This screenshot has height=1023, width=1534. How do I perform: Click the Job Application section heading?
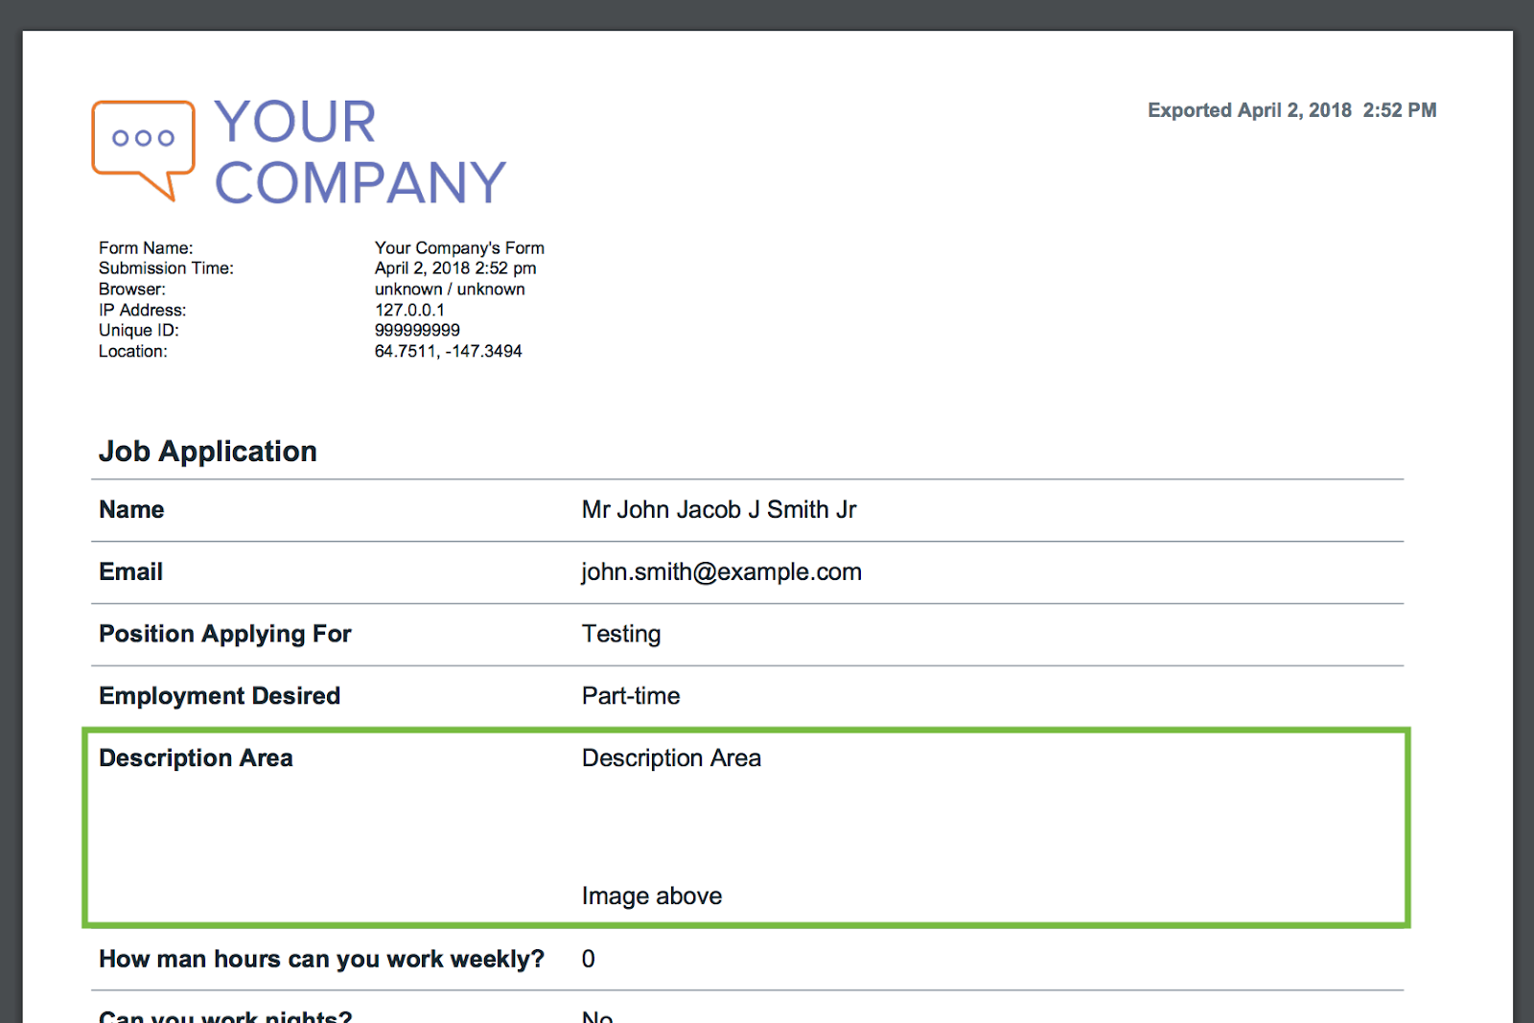pos(208,452)
